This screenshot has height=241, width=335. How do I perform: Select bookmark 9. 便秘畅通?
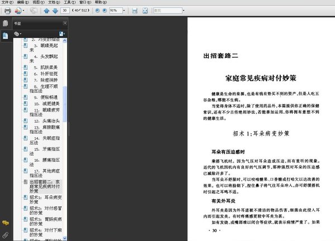[x=46, y=97]
